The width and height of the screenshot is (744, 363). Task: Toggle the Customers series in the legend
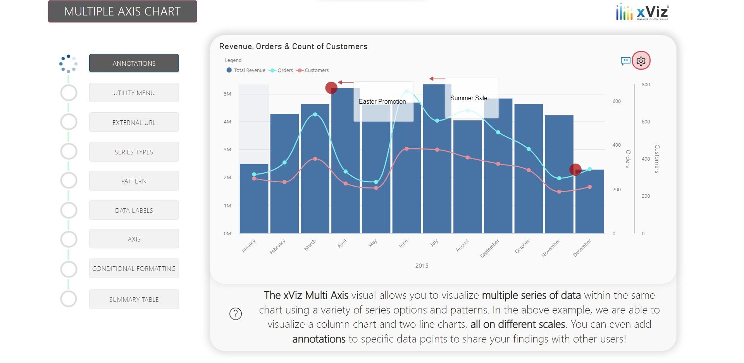pos(312,70)
